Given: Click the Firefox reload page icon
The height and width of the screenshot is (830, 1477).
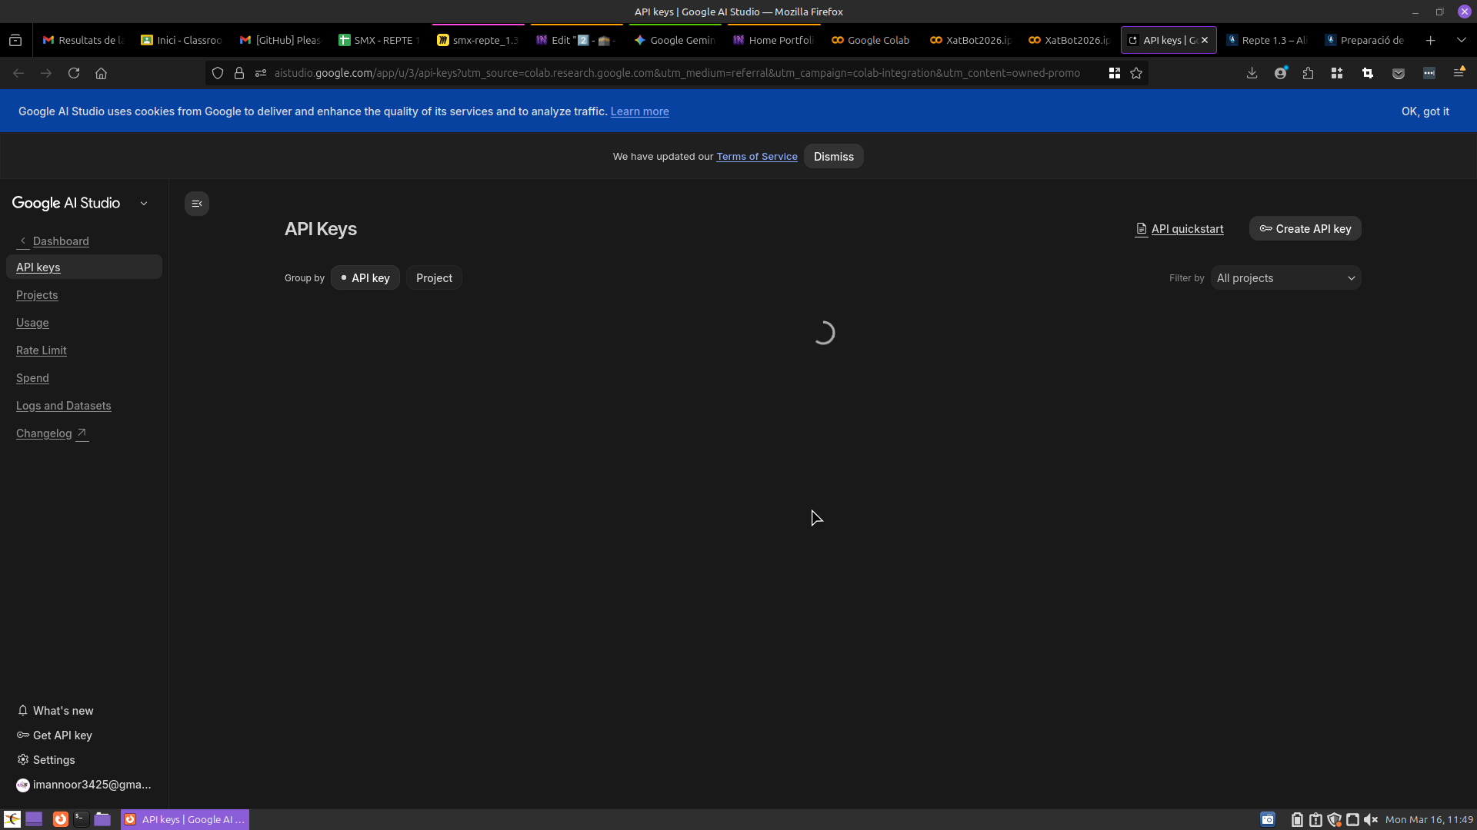Looking at the screenshot, I should [74, 73].
